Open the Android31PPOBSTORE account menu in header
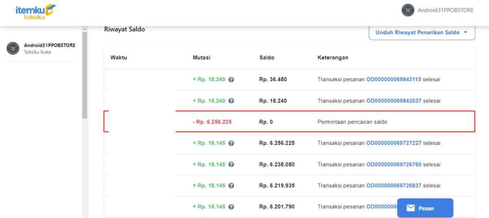 (445, 11)
